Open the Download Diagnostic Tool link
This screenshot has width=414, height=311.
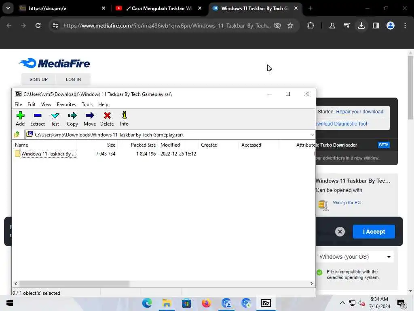point(341,124)
